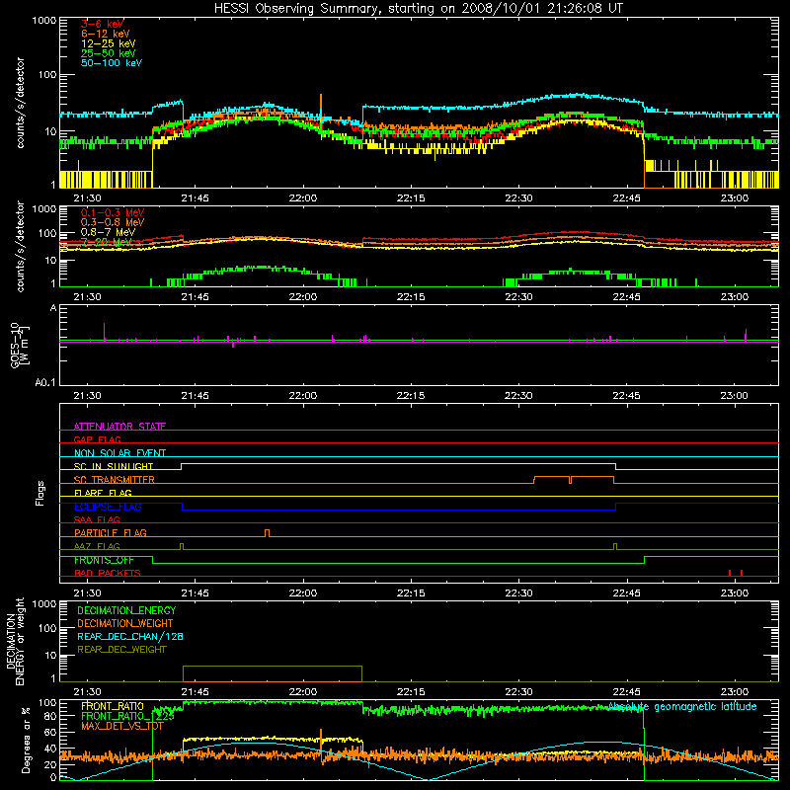
Task: Select the SC_IN_SUNLIGHT flag label
Action: tap(114, 466)
